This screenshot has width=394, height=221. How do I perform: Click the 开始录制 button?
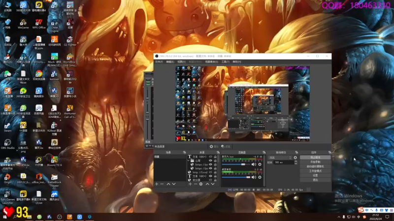click(x=315, y=162)
